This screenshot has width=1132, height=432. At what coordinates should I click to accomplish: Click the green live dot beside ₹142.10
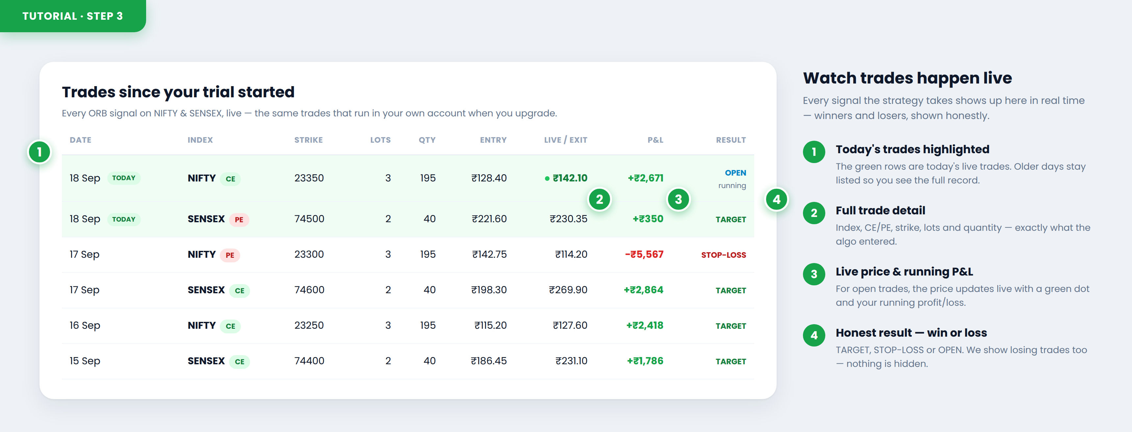[547, 178]
